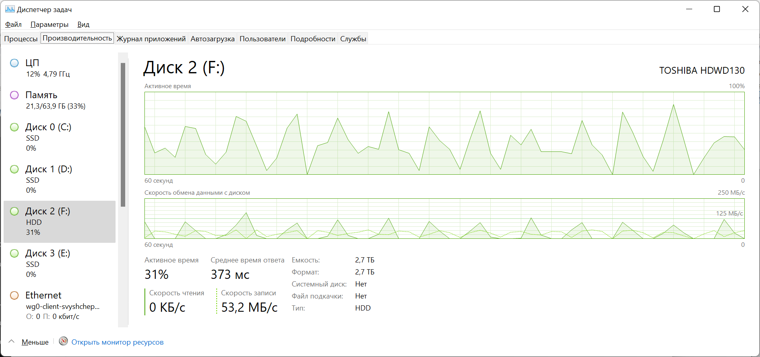Switch to the Подробности tab

click(x=313, y=39)
